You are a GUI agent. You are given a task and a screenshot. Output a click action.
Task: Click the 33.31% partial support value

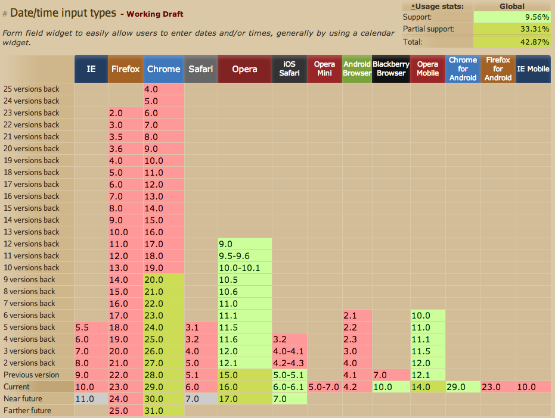click(512, 29)
